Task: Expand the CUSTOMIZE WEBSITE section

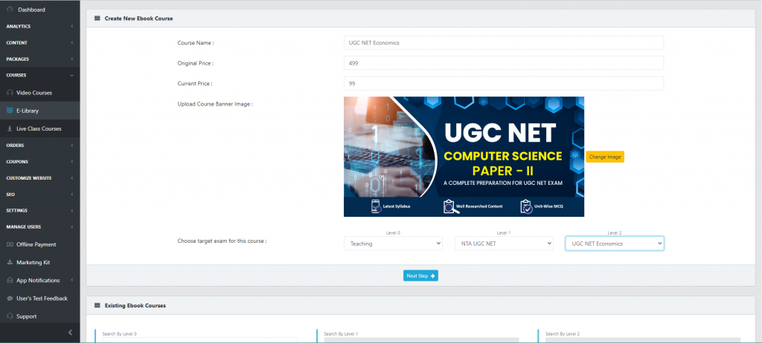Action: click(40, 178)
